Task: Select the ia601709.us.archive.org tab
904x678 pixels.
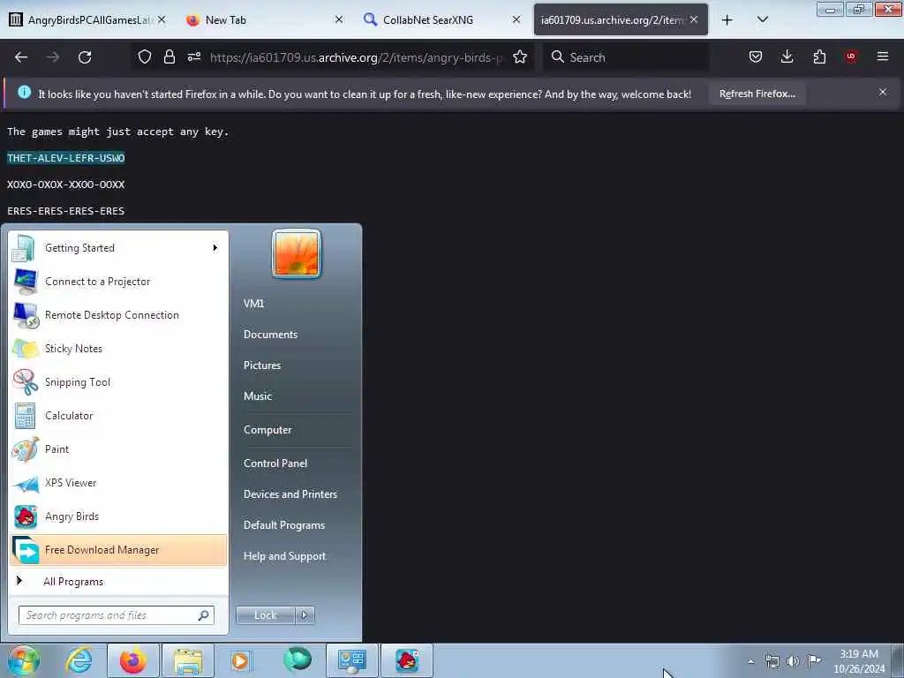Action: [x=621, y=20]
